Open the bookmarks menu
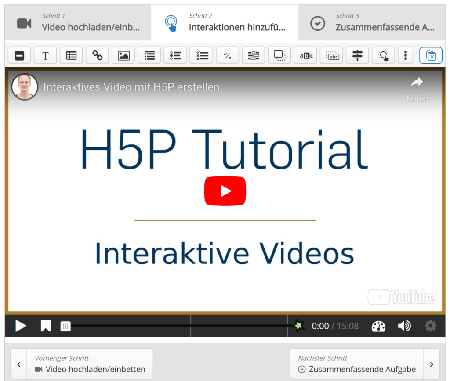The width and height of the screenshot is (450, 381). click(x=46, y=326)
